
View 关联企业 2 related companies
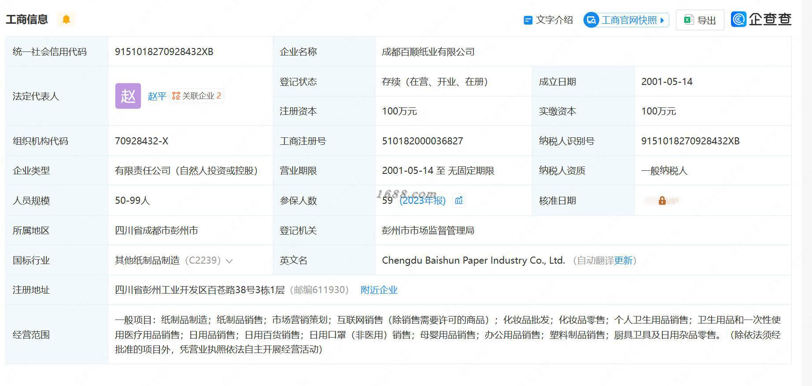pos(196,96)
